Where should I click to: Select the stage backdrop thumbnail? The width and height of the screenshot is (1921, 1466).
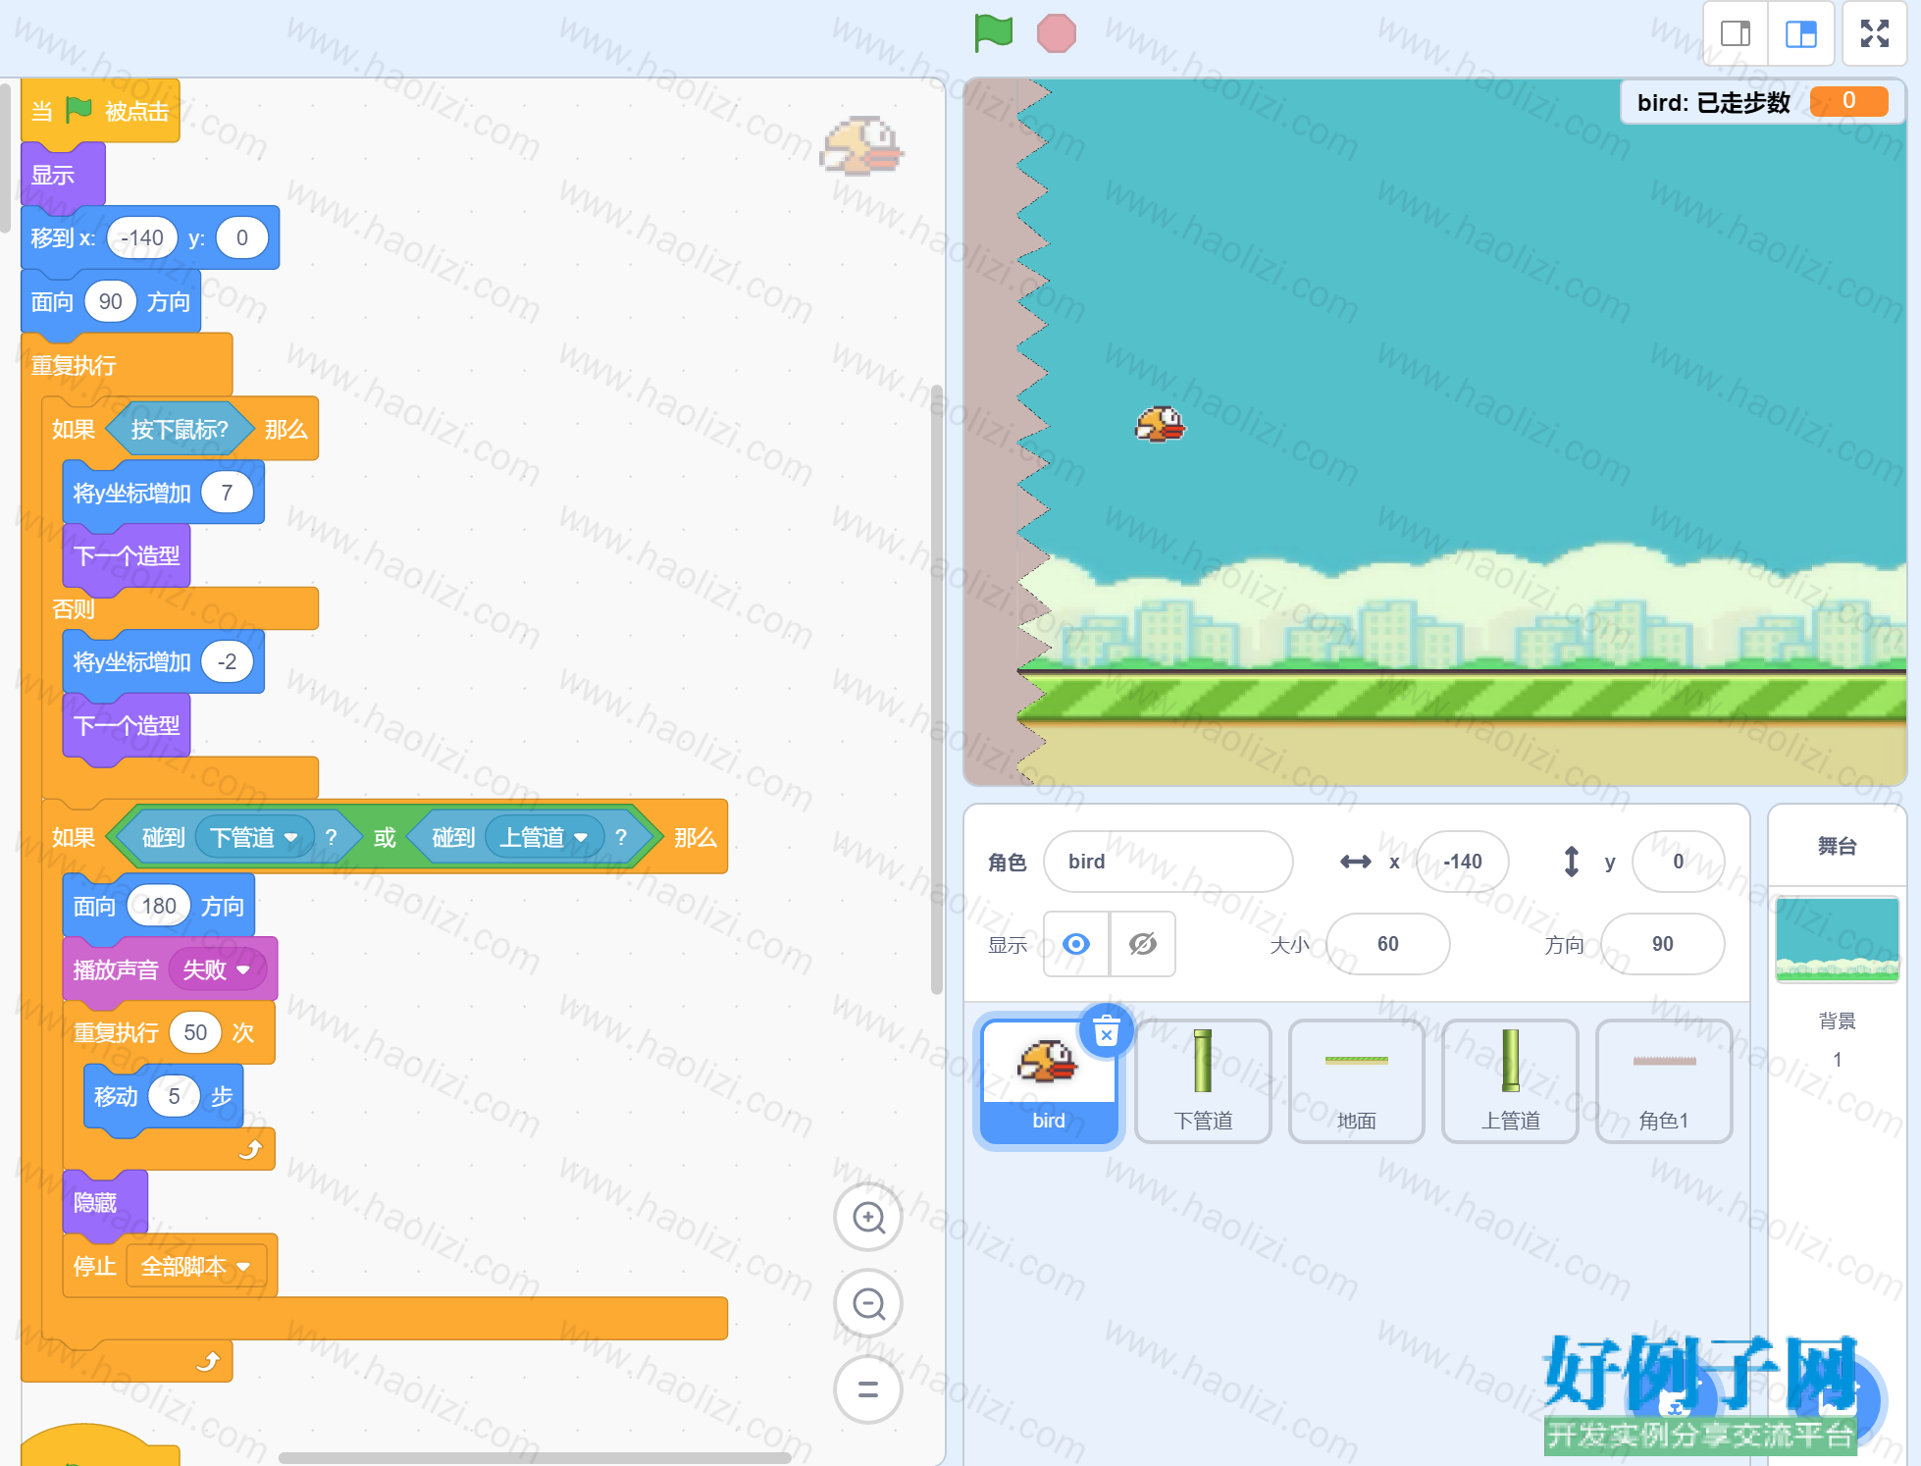point(1838,939)
